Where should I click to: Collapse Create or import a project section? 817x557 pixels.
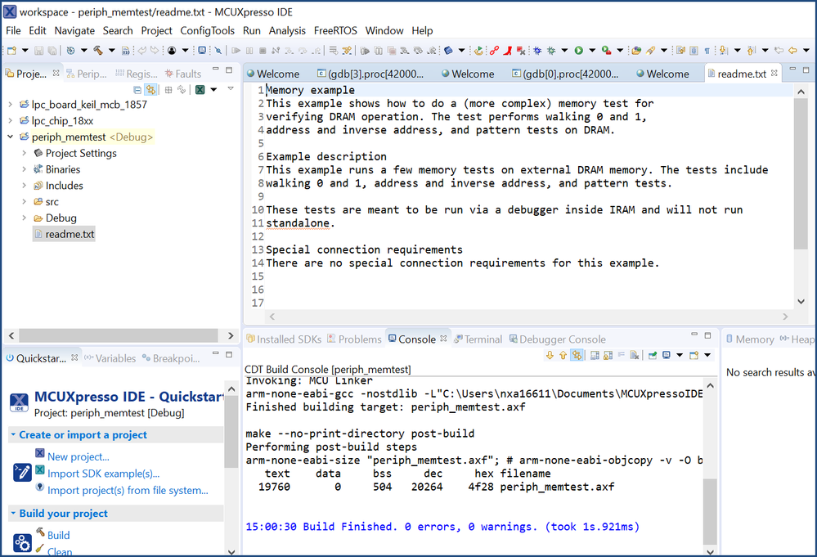pos(13,434)
